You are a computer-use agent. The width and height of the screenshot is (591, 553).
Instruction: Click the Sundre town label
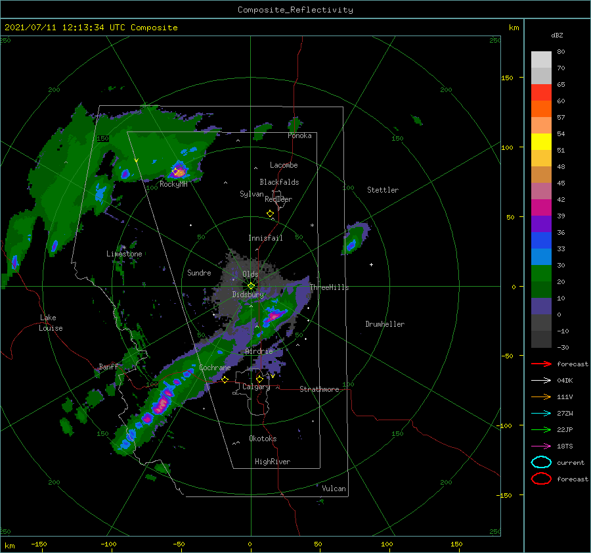199,272
